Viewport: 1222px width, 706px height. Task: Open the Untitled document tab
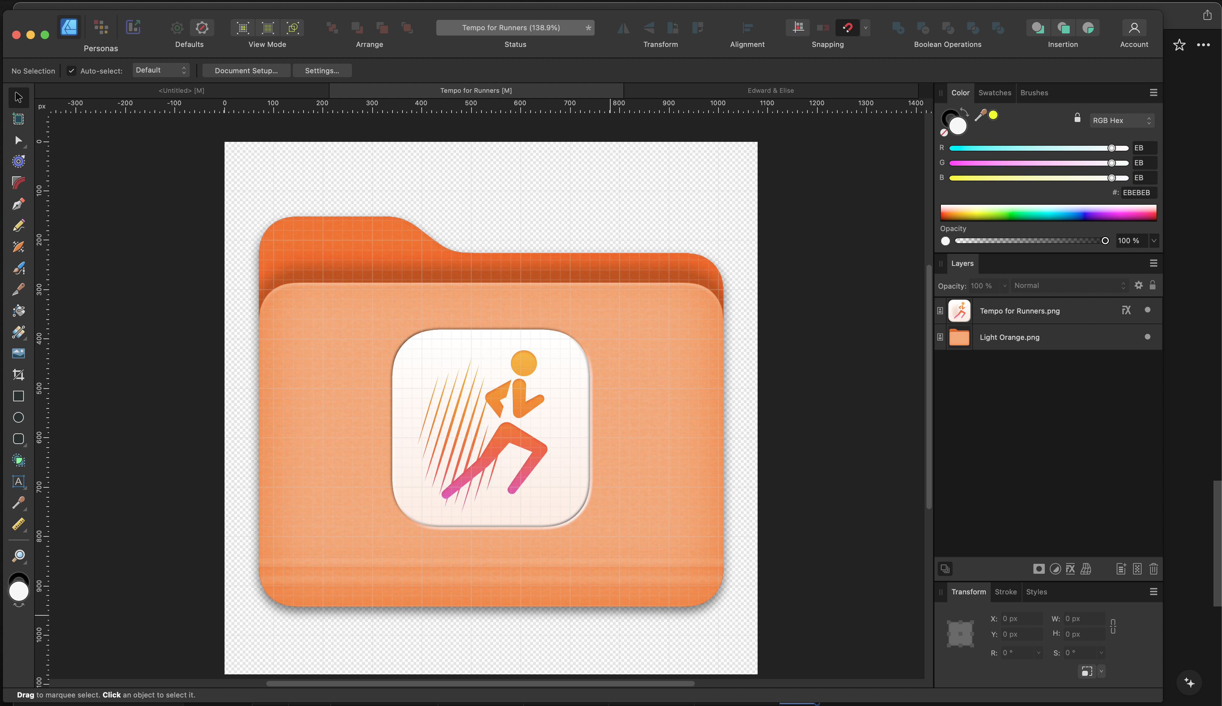tap(181, 91)
